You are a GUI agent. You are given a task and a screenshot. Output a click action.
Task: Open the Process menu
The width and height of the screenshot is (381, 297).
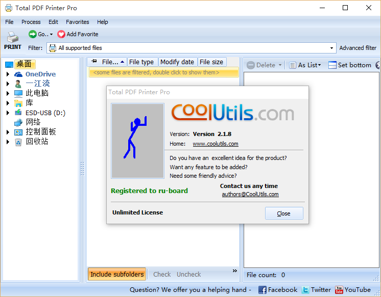31,22
